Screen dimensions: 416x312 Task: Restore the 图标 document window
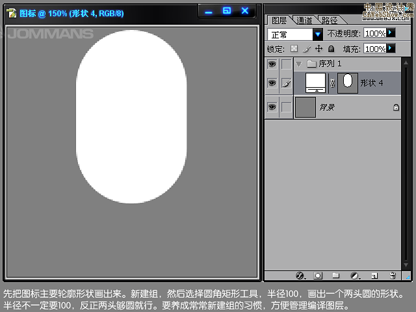pos(227,11)
